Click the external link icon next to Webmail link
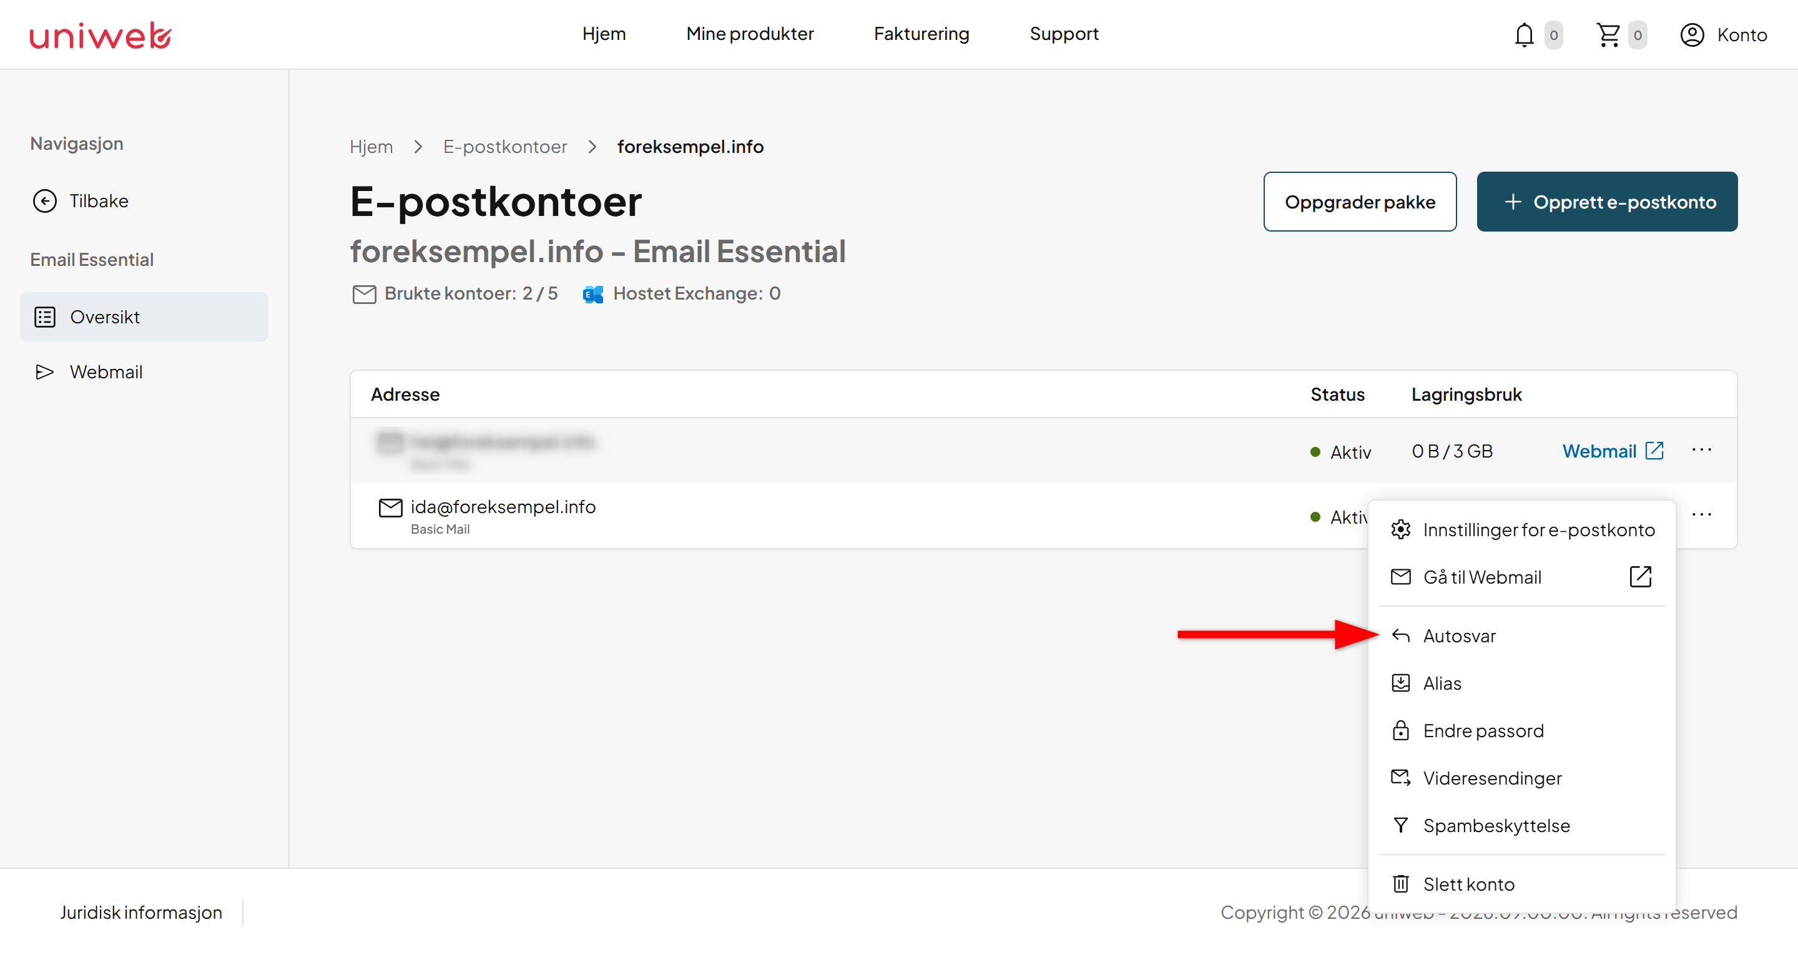 [1654, 450]
